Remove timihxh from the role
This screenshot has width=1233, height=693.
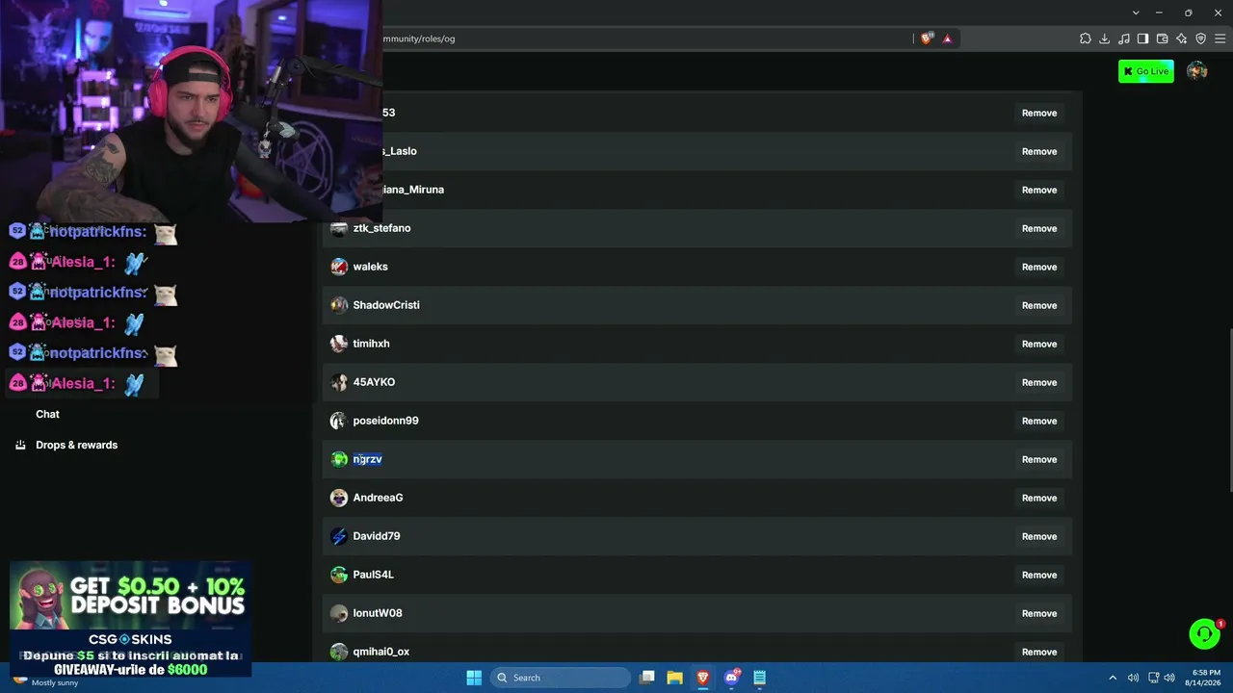(1039, 344)
